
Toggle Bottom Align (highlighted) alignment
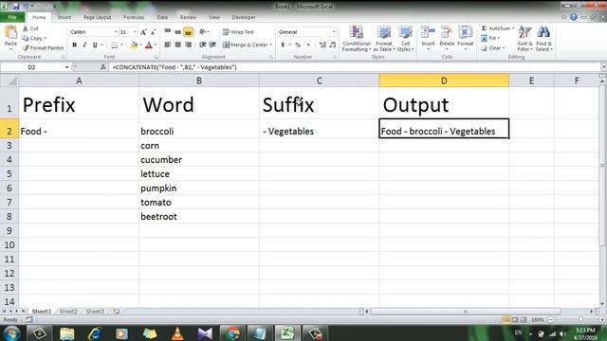[x=189, y=31]
